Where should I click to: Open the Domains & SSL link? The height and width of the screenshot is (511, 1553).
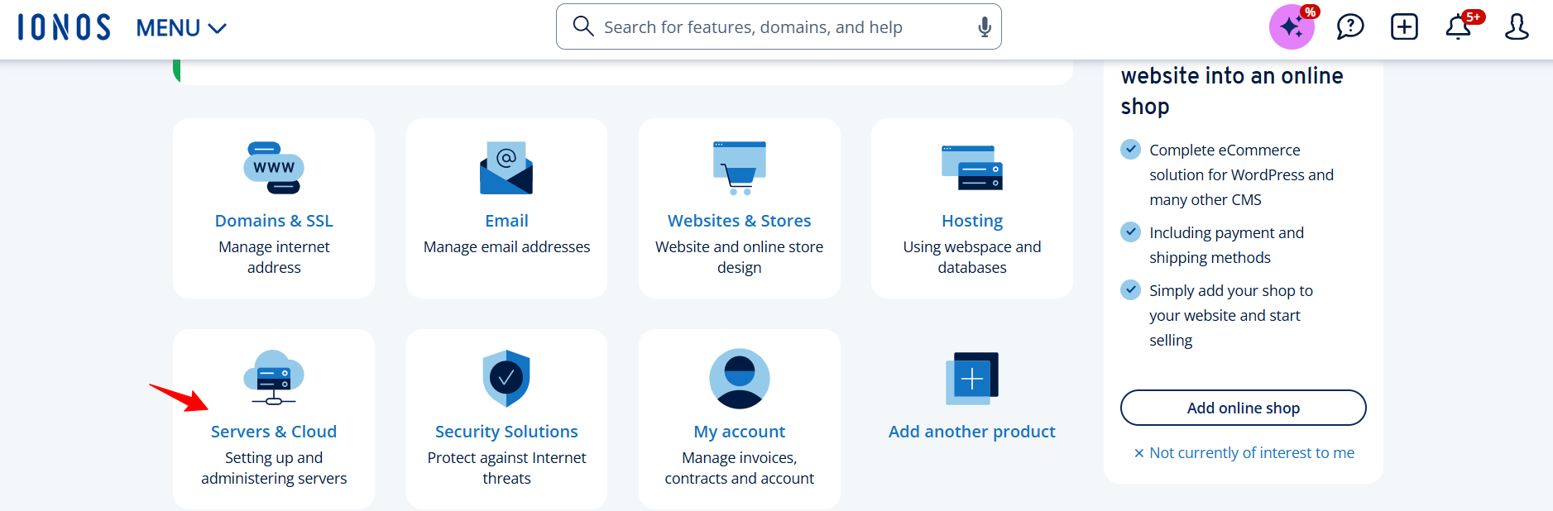(274, 221)
